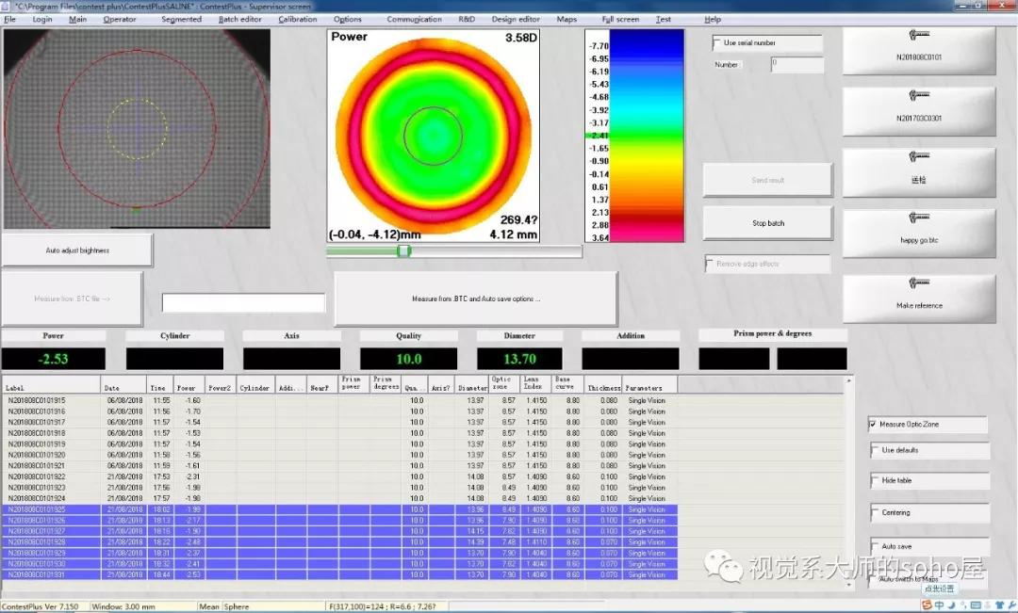Open the Calibration menu
Screen dimensions: 1018x613
pyautogui.click(x=298, y=19)
